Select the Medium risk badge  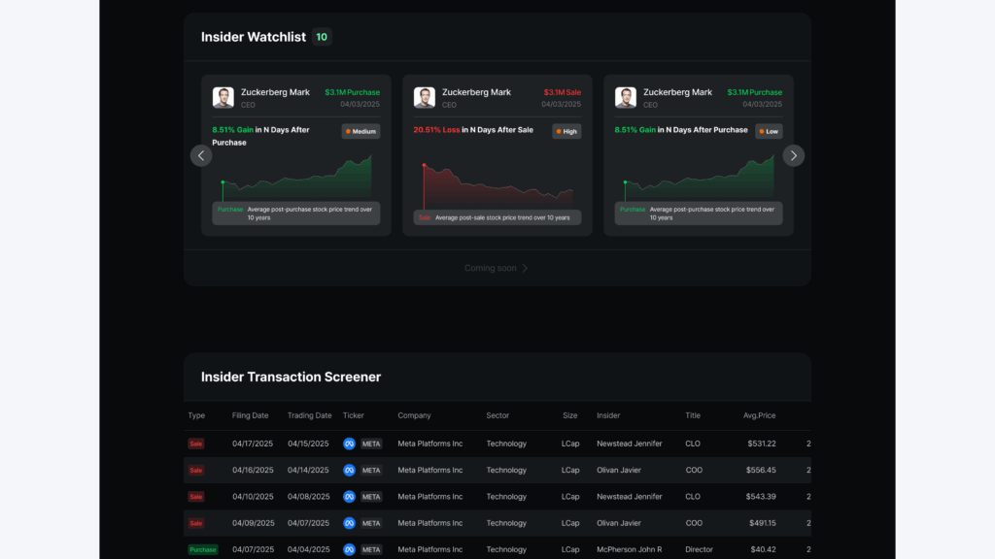[360, 131]
